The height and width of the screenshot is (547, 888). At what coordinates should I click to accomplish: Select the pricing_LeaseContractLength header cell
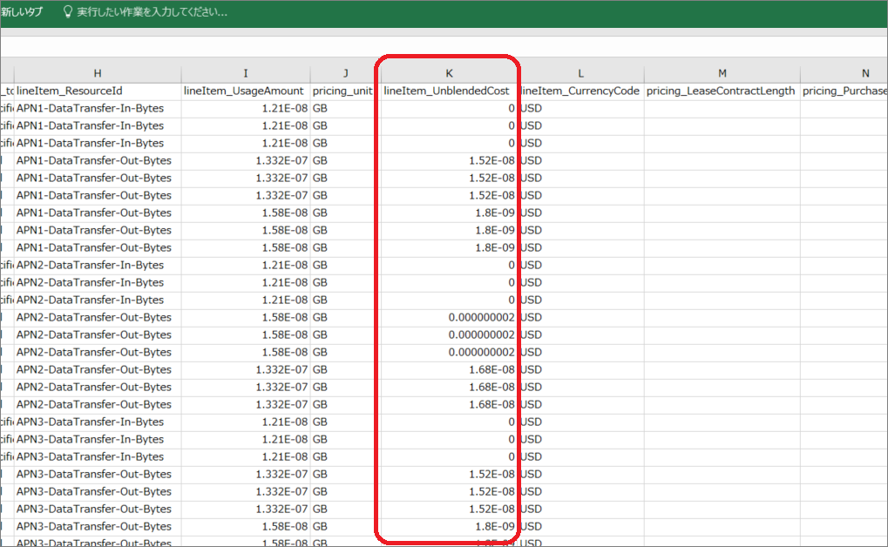click(x=722, y=91)
